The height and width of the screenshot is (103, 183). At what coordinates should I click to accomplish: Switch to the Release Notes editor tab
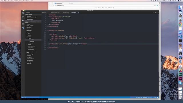(x=55, y=13)
